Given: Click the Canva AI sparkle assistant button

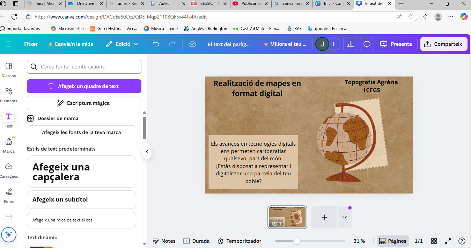Looking at the screenshot, I should 9,234.
